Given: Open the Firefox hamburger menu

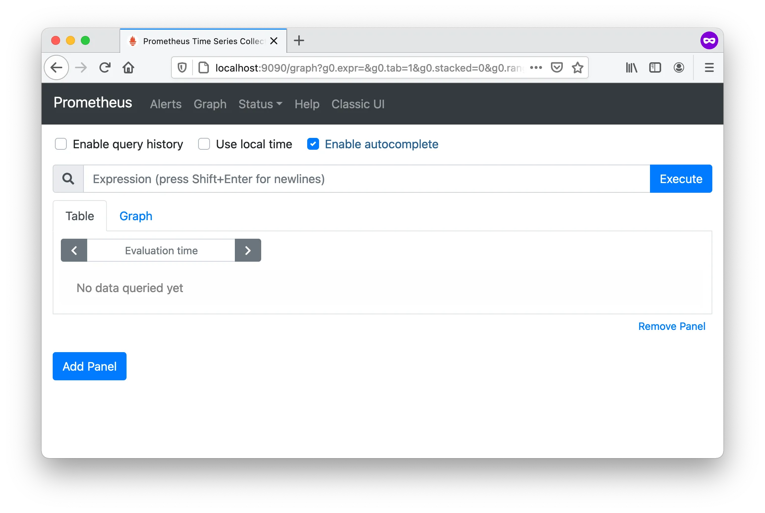Looking at the screenshot, I should click(709, 67).
